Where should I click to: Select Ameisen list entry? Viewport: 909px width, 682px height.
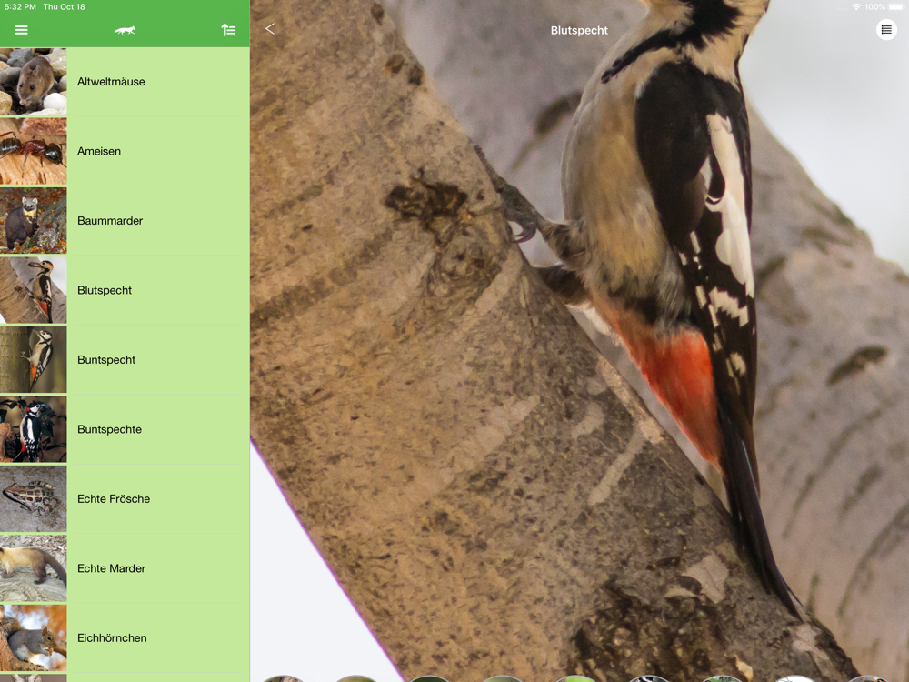tap(125, 151)
